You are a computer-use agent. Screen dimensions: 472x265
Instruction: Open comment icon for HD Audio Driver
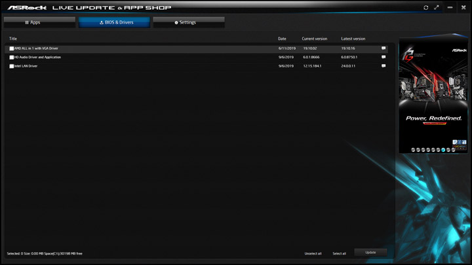pos(383,57)
